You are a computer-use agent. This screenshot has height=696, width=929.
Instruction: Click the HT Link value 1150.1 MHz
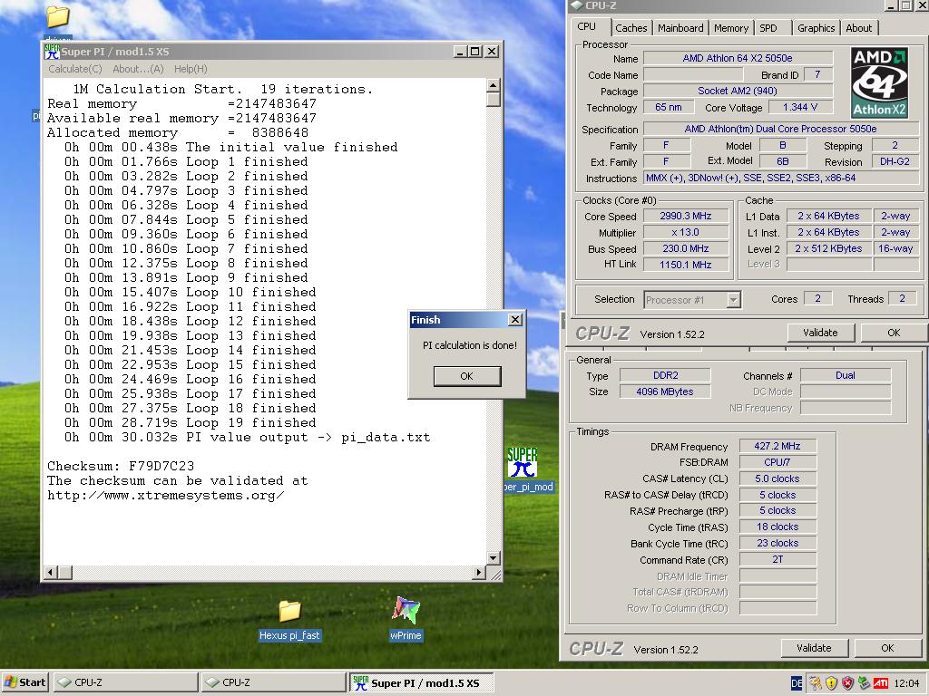coord(686,265)
